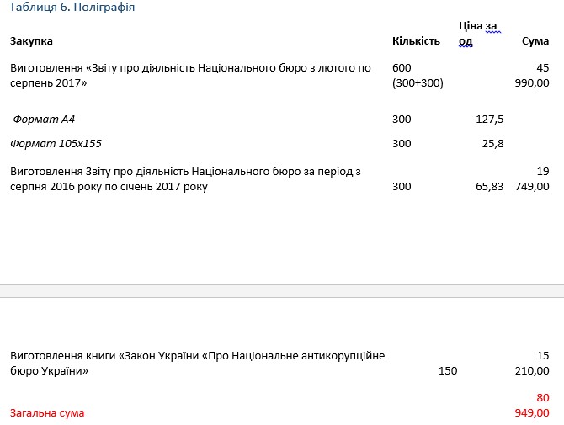564x425 pixels.
Task: Click the red "Загальна сума" label
Action: (47, 413)
